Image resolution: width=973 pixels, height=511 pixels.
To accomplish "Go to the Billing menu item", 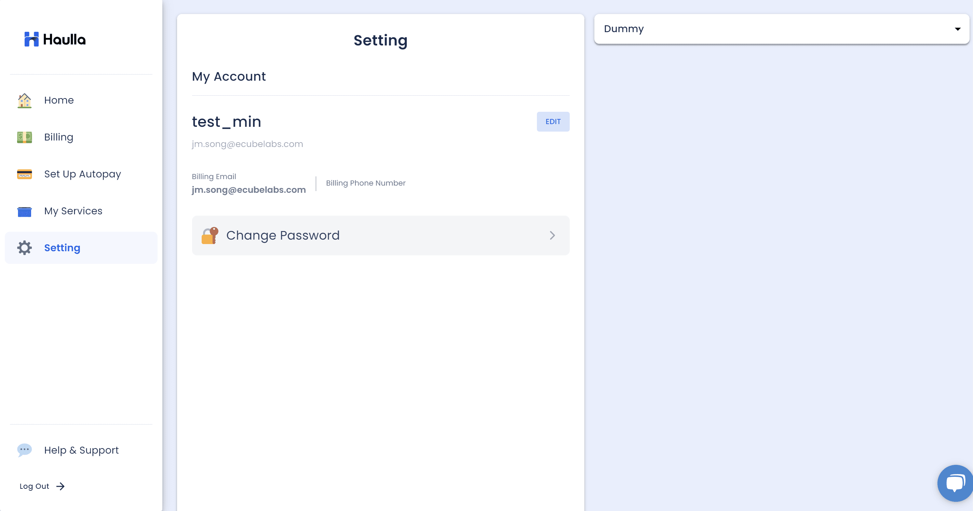I will [58, 137].
